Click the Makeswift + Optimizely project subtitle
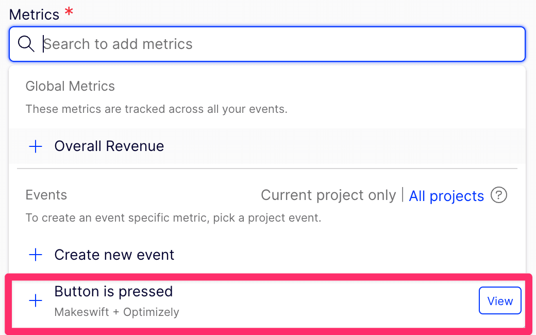 tap(116, 312)
